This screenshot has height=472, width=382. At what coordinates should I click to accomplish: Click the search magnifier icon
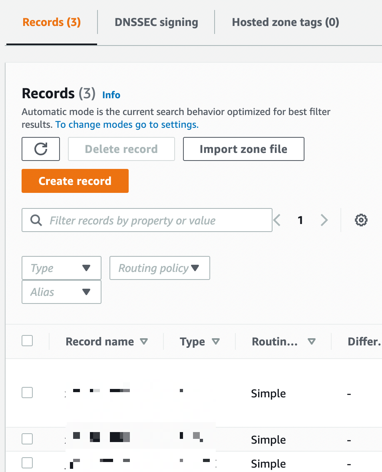tap(36, 220)
